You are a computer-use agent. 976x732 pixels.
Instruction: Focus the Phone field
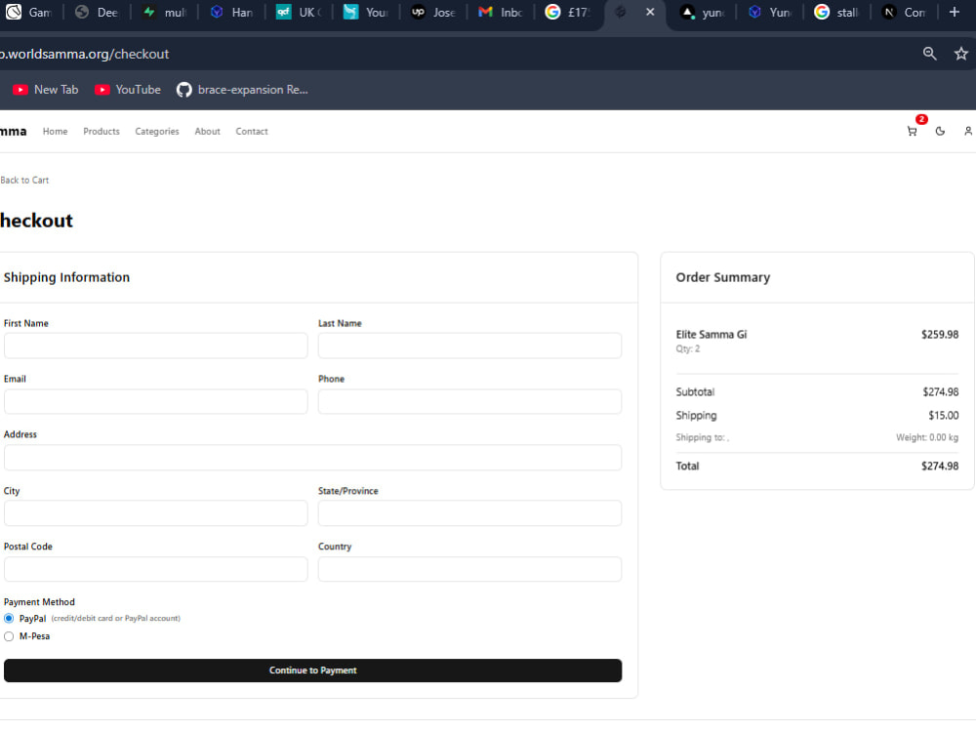click(x=470, y=401)
